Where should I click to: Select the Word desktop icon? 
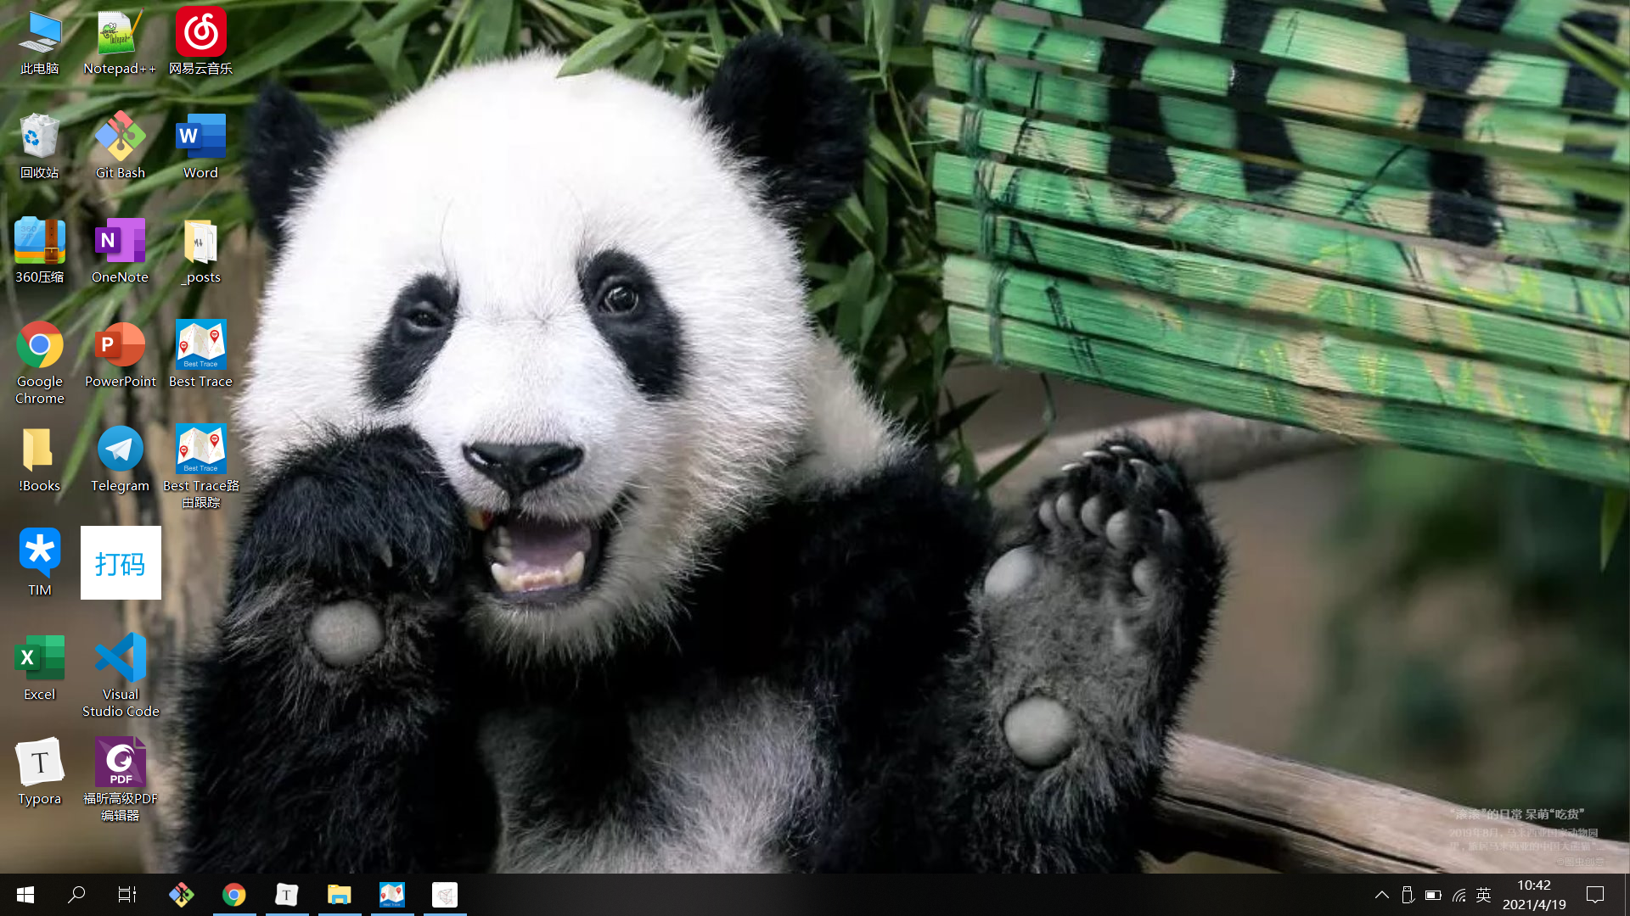click(200, 146)
